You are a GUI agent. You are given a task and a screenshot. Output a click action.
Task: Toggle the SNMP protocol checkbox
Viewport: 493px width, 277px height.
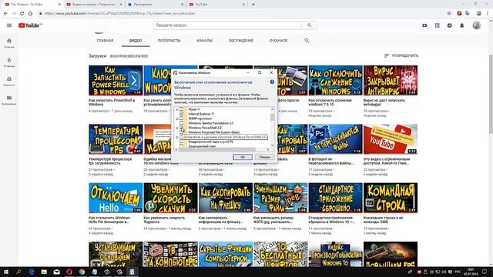click(x=182, y=118)
